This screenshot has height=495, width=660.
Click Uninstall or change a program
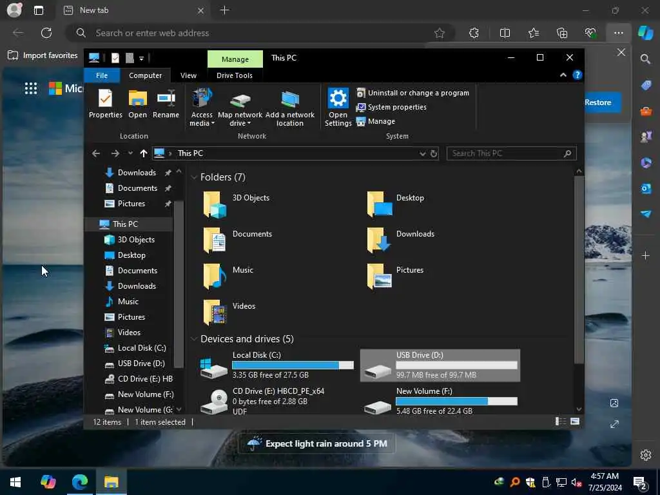pos(412,93)
